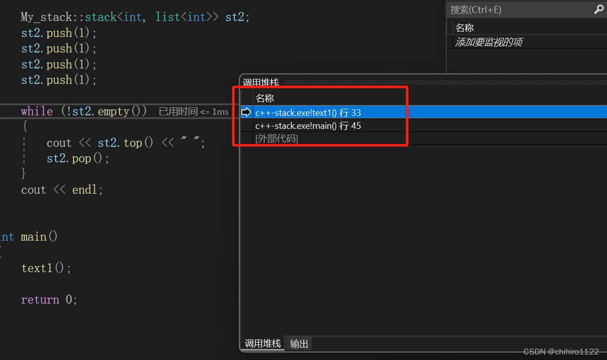The height and width of the screenshot is (360, 607).
Task: Click the search magnifier icon in watch panel
Action: pos(599,9)
